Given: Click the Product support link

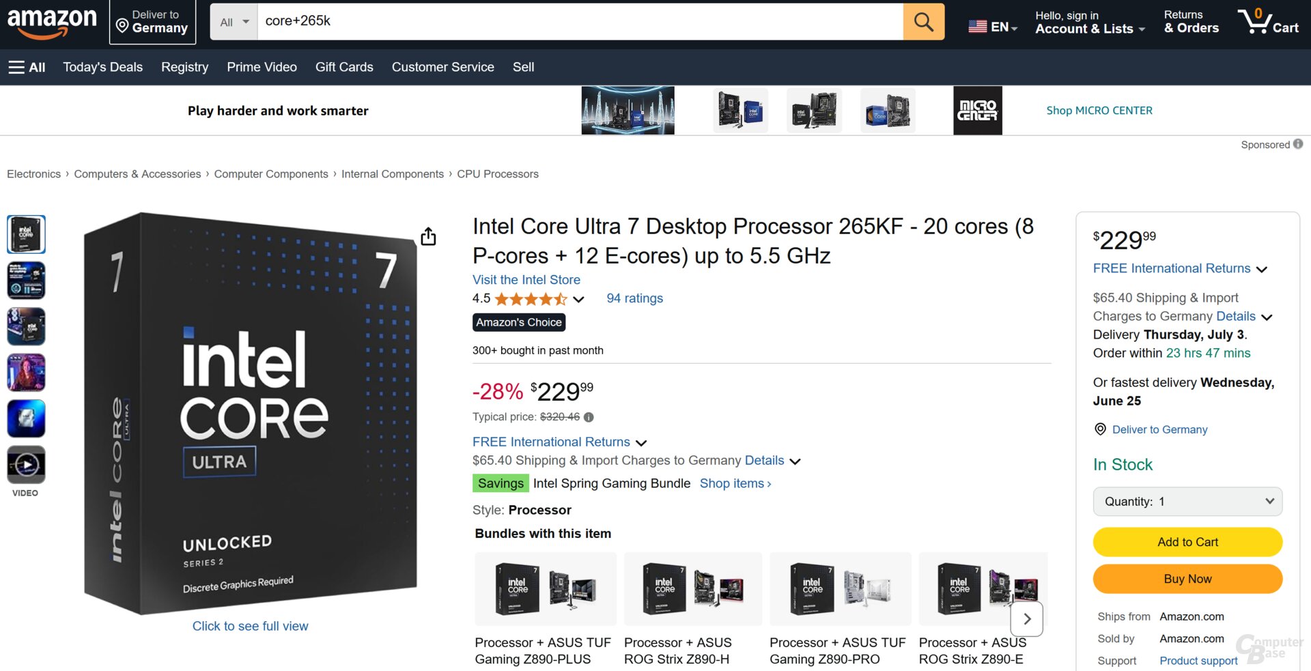Looking at the screenshot, I should 1198,661.
